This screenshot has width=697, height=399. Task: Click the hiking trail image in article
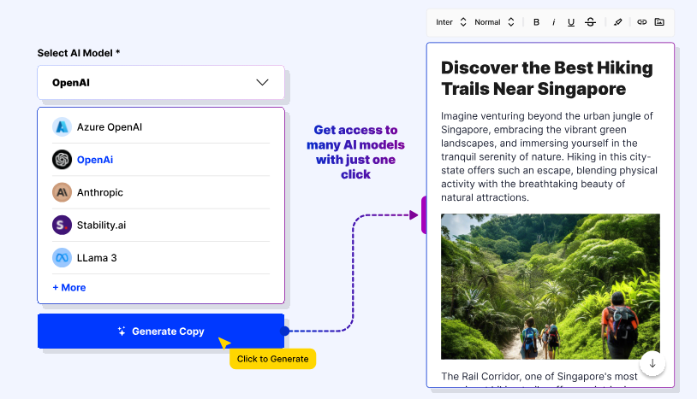[x=550, y=286]
